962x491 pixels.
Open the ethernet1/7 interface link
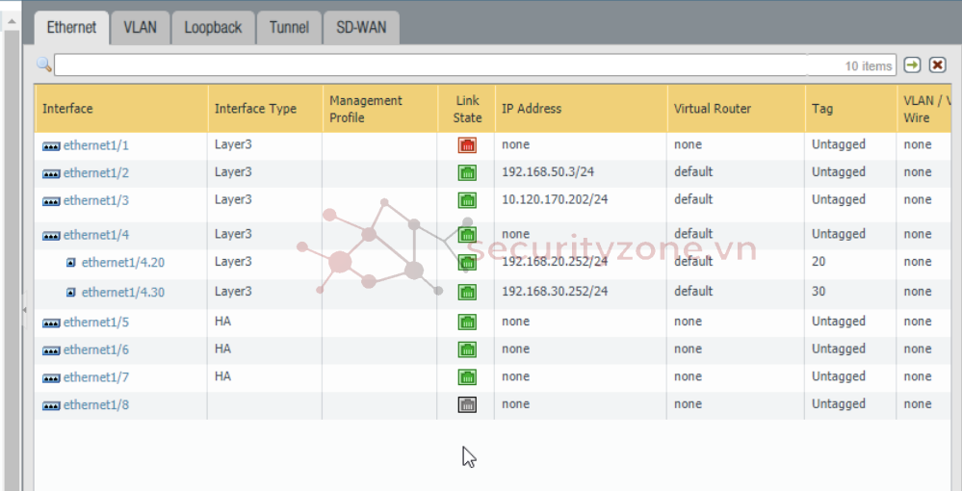(95, 376)
